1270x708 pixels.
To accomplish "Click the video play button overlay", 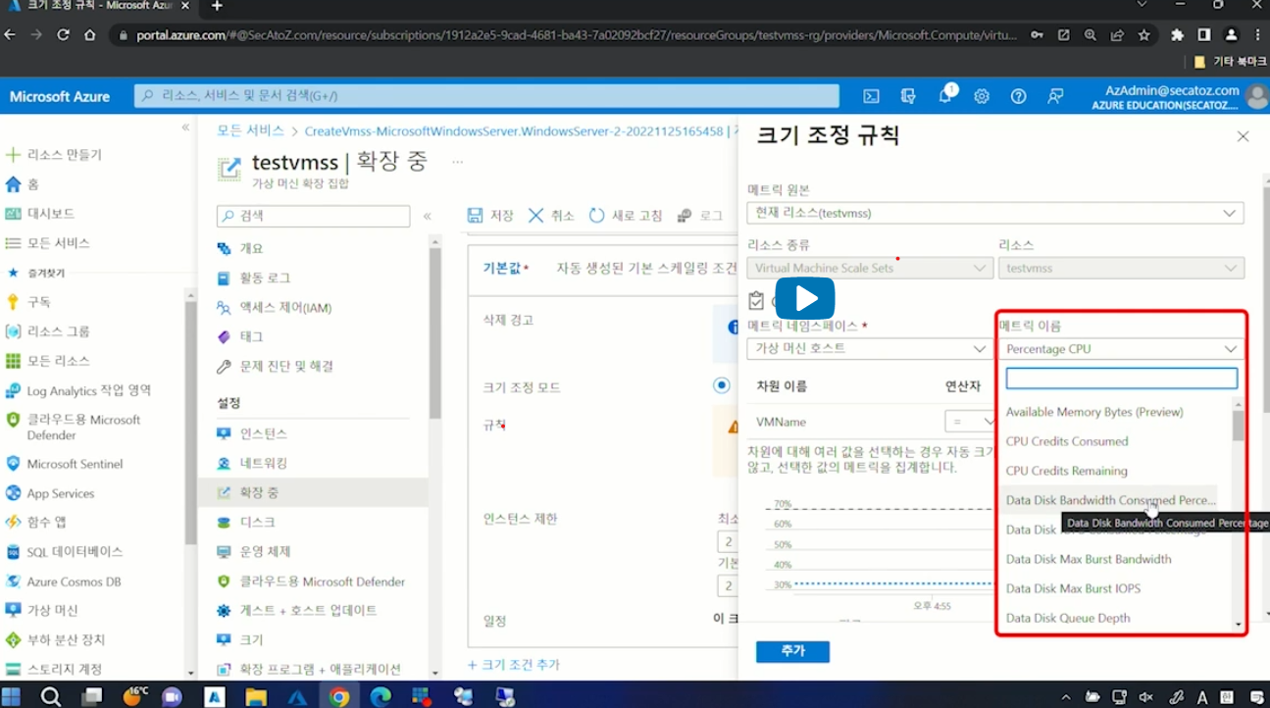I will (x=805, y=298).
